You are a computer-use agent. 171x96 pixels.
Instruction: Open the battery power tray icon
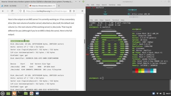(x=164, y=94)
